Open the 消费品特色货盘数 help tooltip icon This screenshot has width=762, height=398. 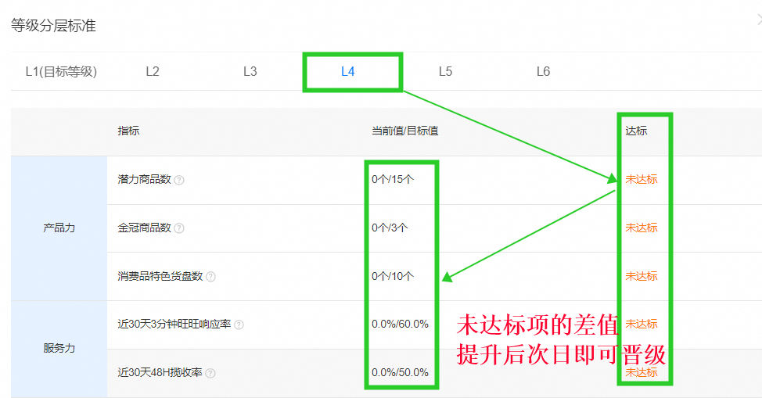click(210, 277)
